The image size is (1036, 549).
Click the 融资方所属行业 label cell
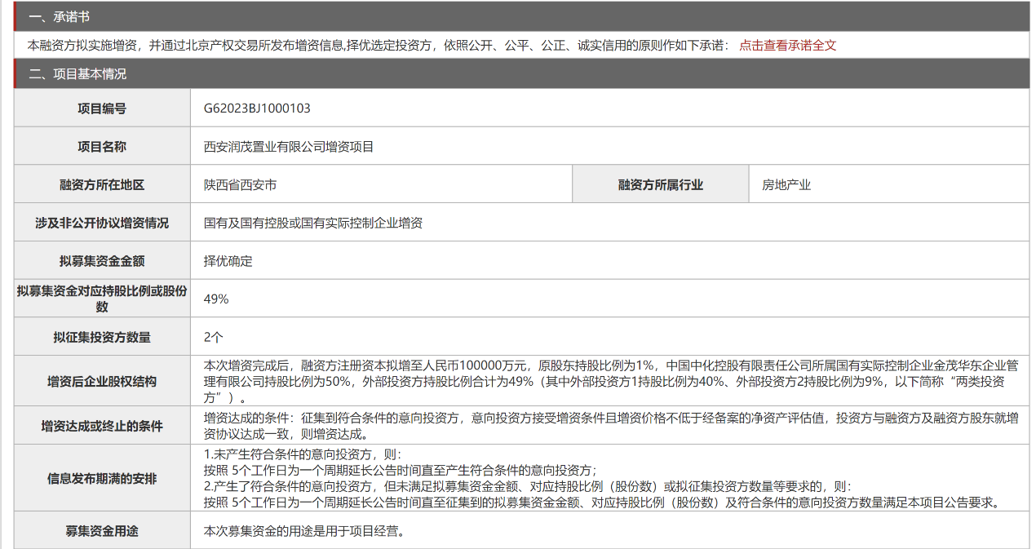660,185
